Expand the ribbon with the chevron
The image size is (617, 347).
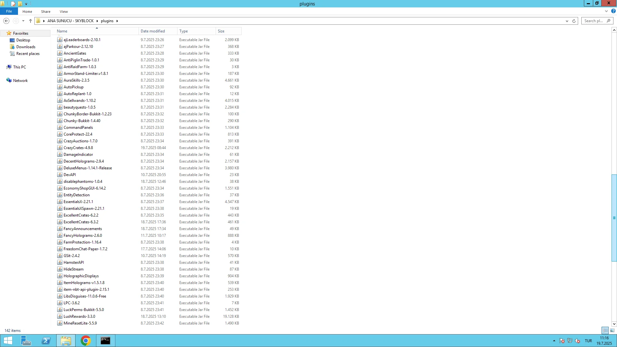[606, 11]
